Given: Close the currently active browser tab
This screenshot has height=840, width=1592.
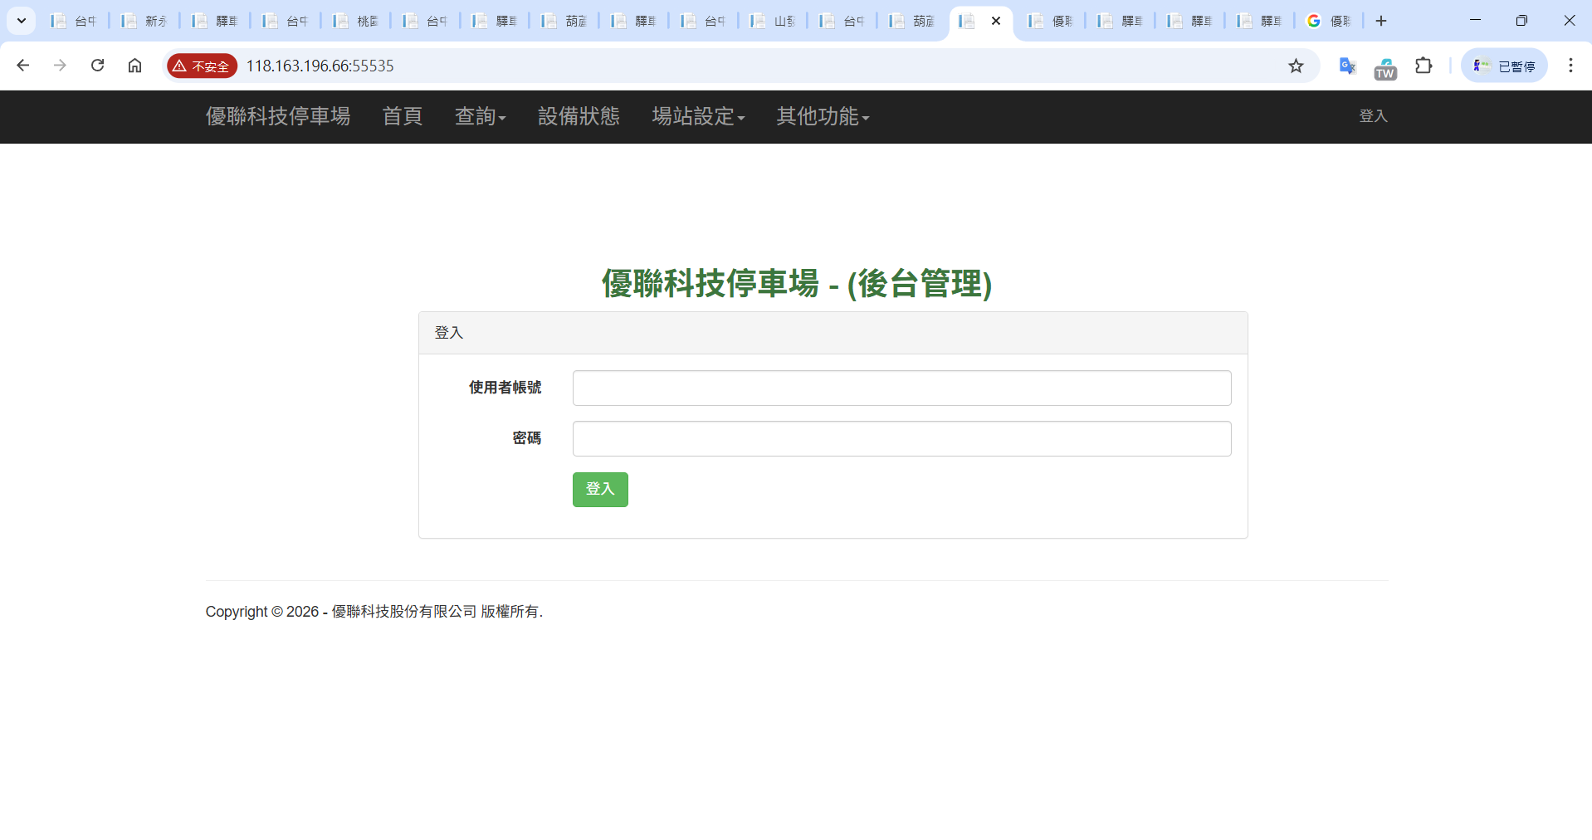Looking at the screenshot, I should pos(996,21).
